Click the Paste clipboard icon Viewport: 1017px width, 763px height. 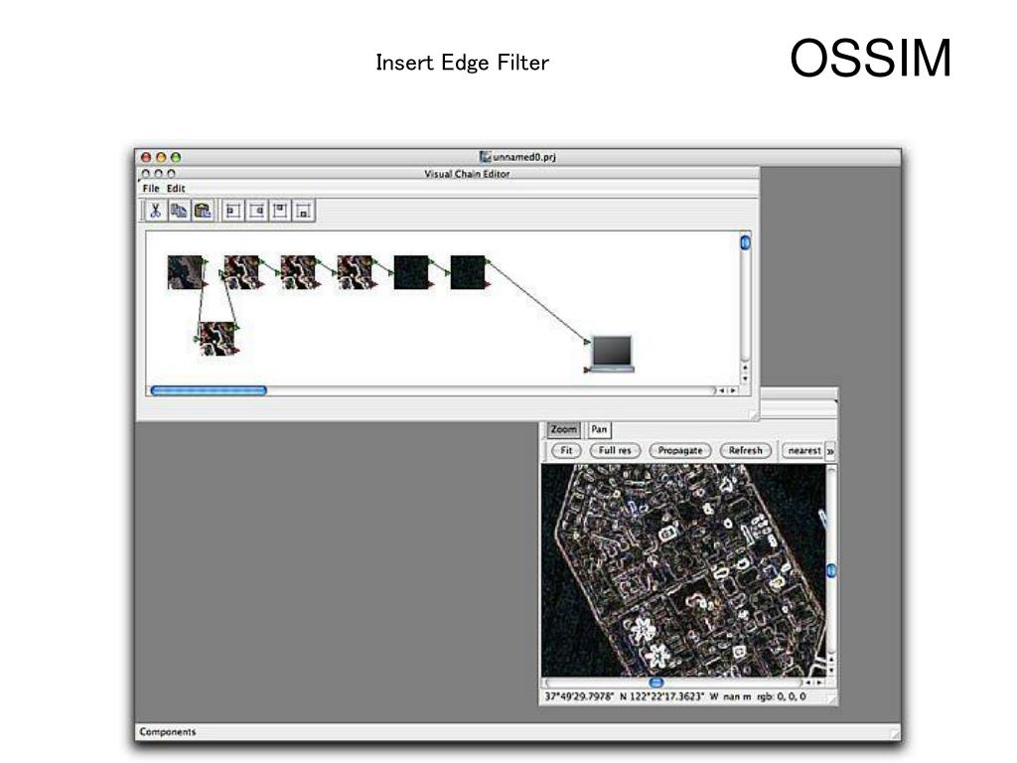click(203, 211)
